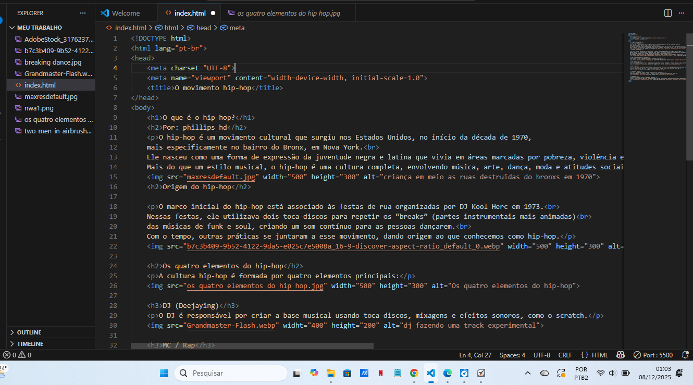Collapse the MEU TRABALHO folder section
The image size is (693, 385).
pos(39,28)
